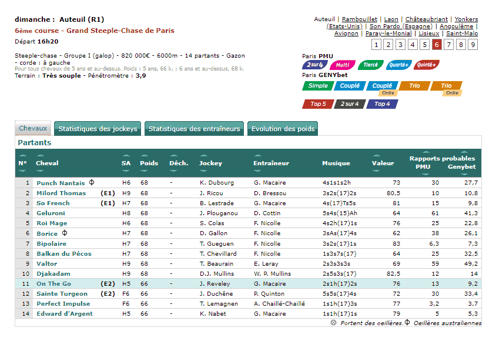Sort descending with arrow below Poids header
Viewport: 496px width, 341px height.
pyautogui.click(x=143, y=171)
